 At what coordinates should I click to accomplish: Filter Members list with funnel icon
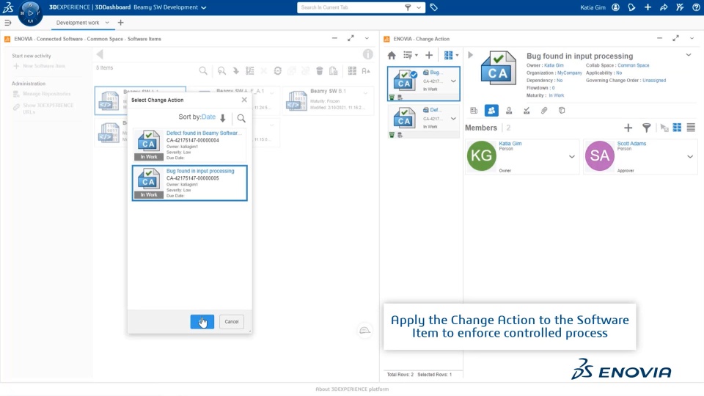click(x=646, y=128)
